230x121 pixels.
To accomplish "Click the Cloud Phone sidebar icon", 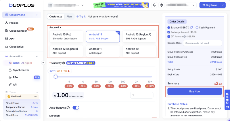I will 6,15.
